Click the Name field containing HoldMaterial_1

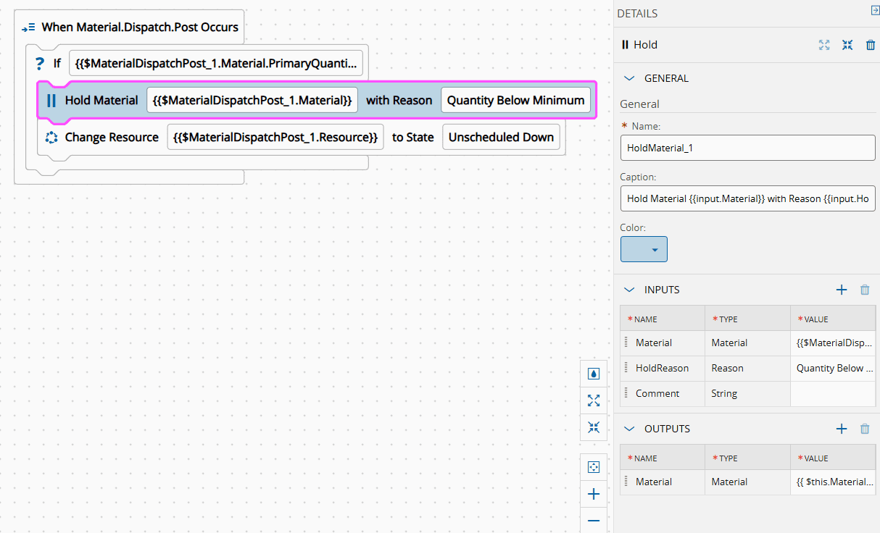(747, 148)
